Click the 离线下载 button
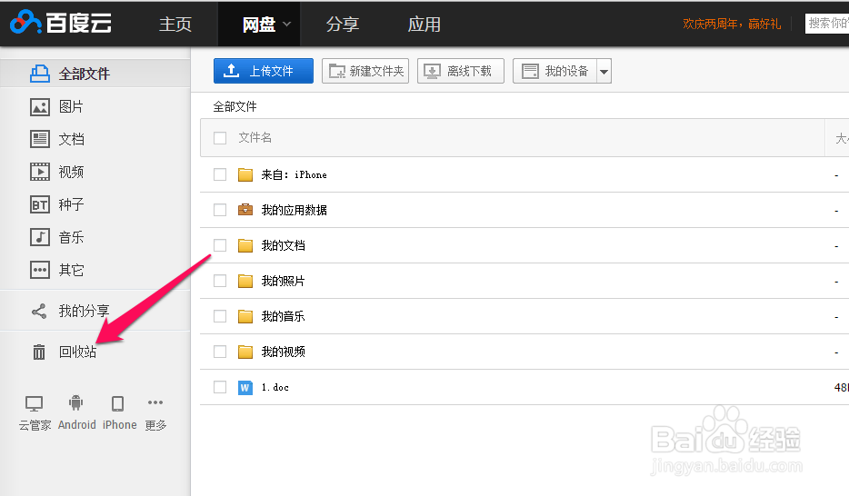849x496 pixels. coord(461,71)
